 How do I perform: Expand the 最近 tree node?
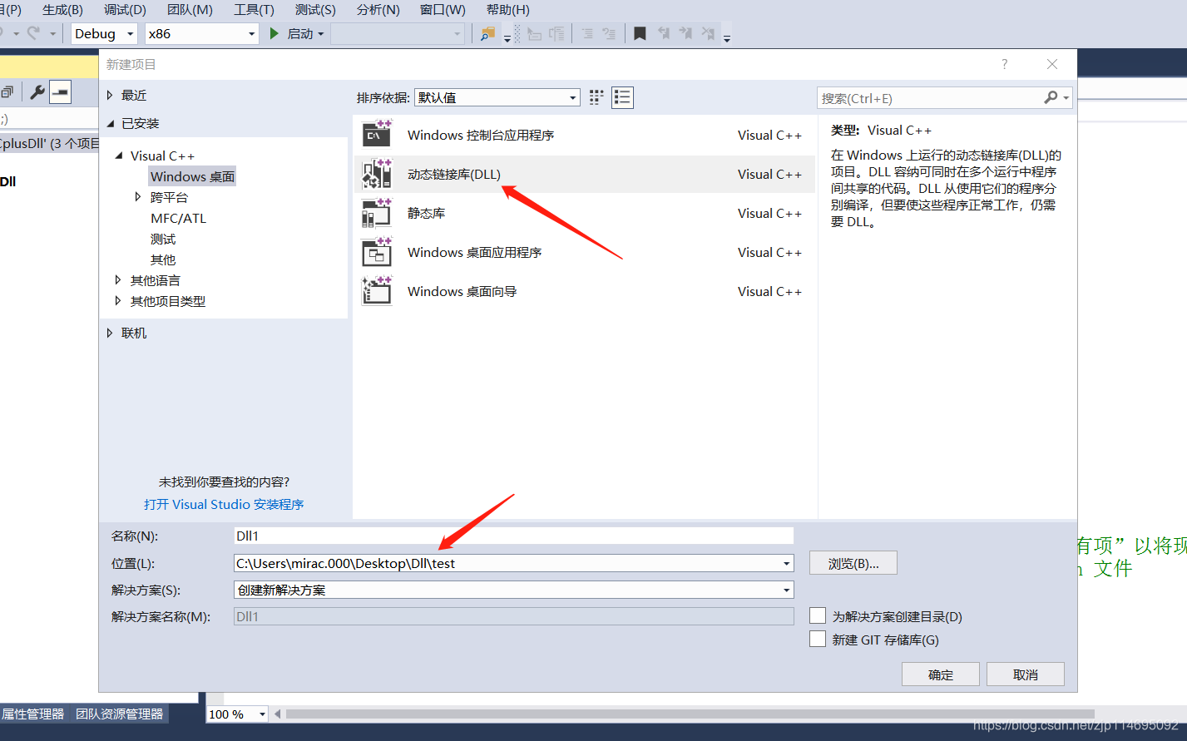pos(110,96)
